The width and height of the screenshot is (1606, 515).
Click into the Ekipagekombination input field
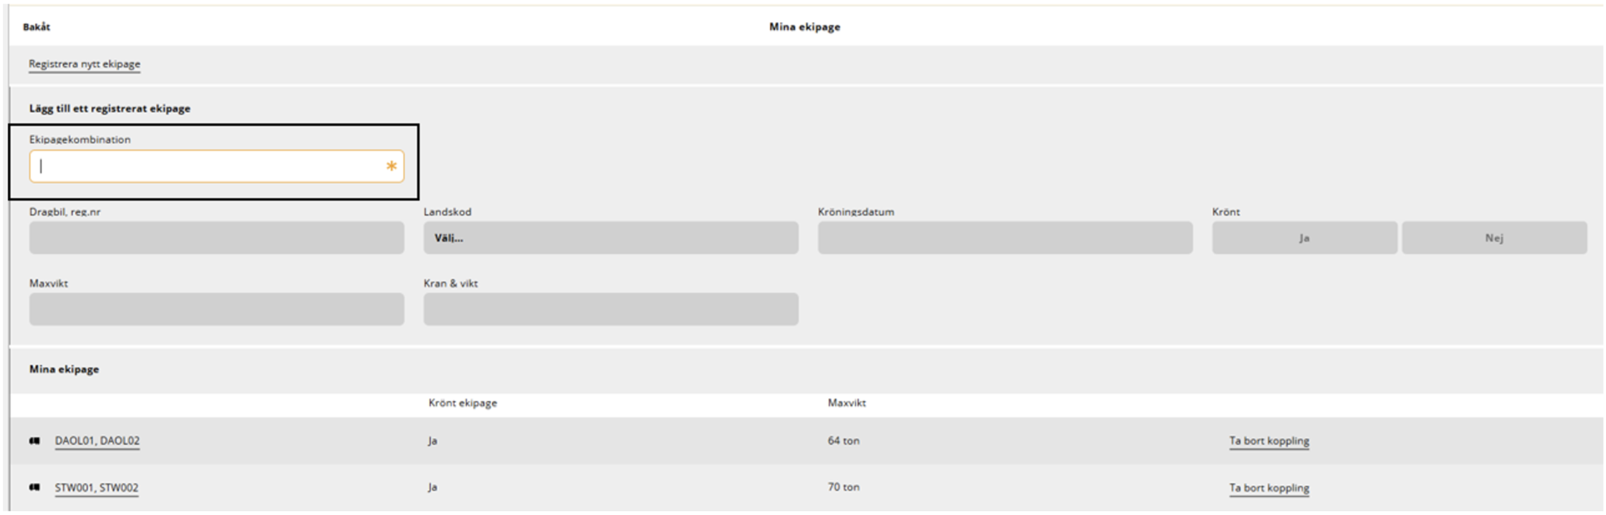tap(216, 166)
